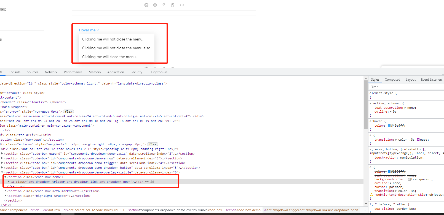Open color picker for #1890ff swatch
444x215 pixels.
(389, 172)
